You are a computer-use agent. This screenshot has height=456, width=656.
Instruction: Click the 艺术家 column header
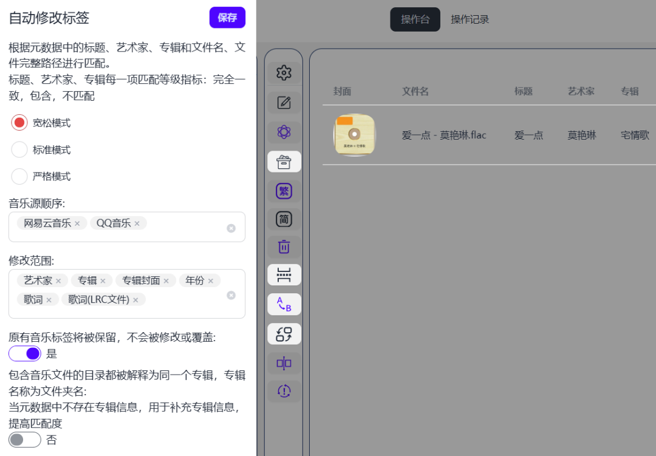click(581, 91)
